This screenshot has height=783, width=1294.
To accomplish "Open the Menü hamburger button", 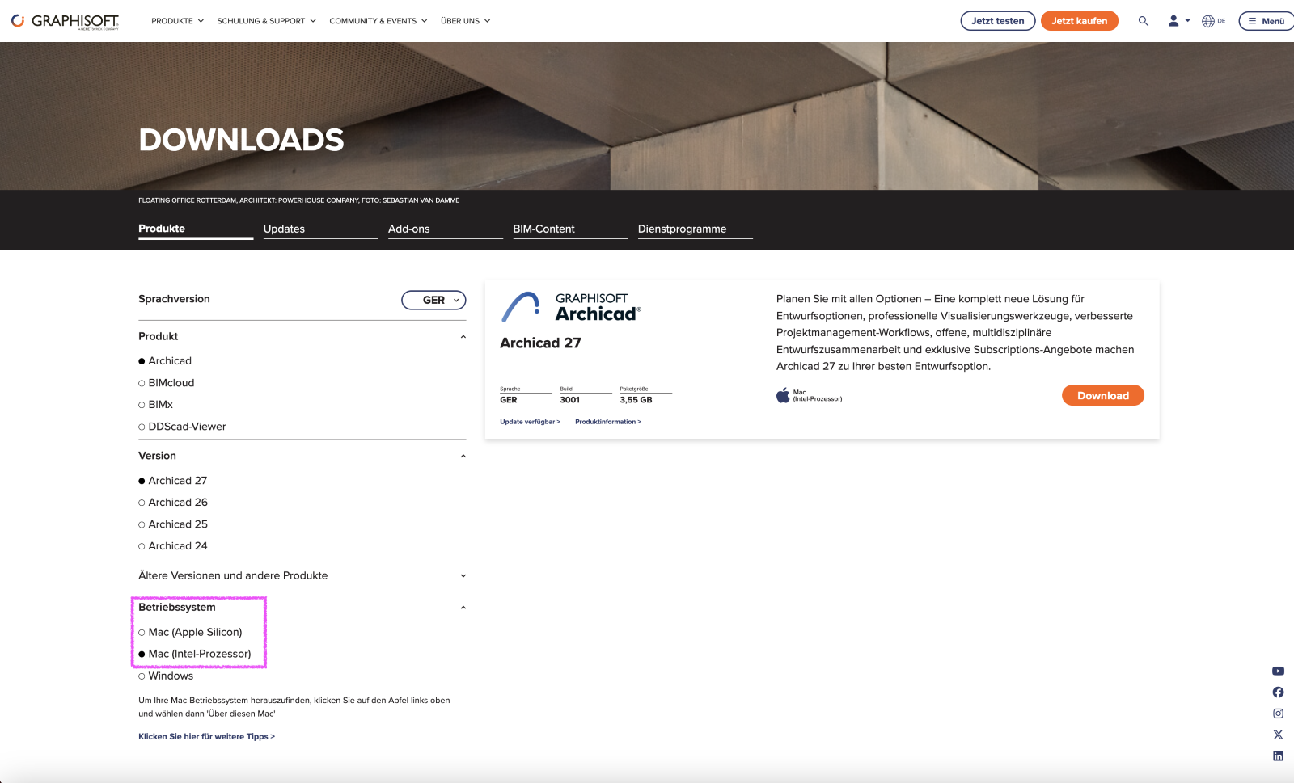I will pos(1267,21).
